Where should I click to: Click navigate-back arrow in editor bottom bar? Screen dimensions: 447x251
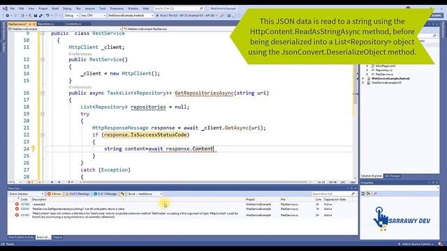point(52,182)
